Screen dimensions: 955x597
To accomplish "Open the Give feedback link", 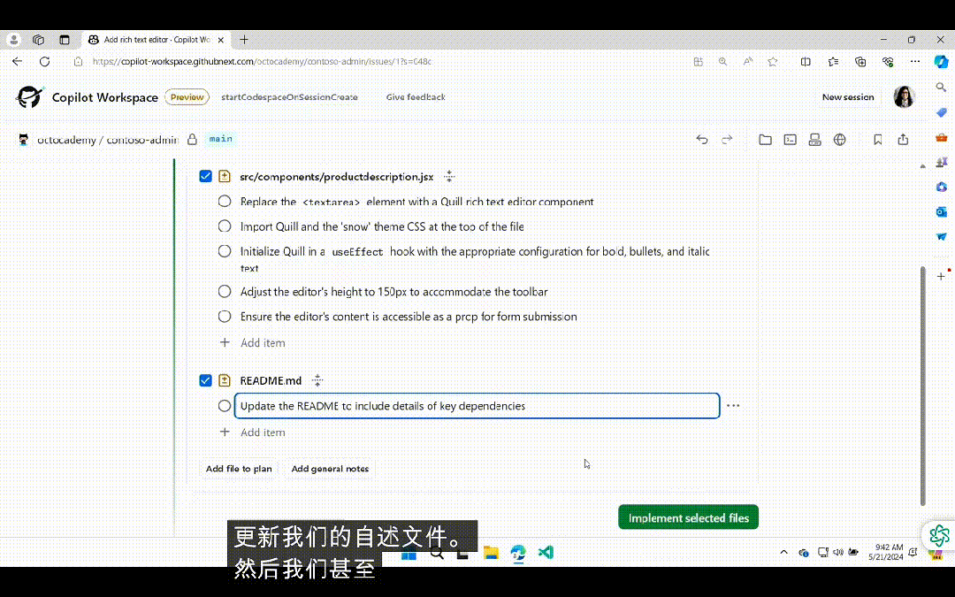I will click(x=416, y=97).
